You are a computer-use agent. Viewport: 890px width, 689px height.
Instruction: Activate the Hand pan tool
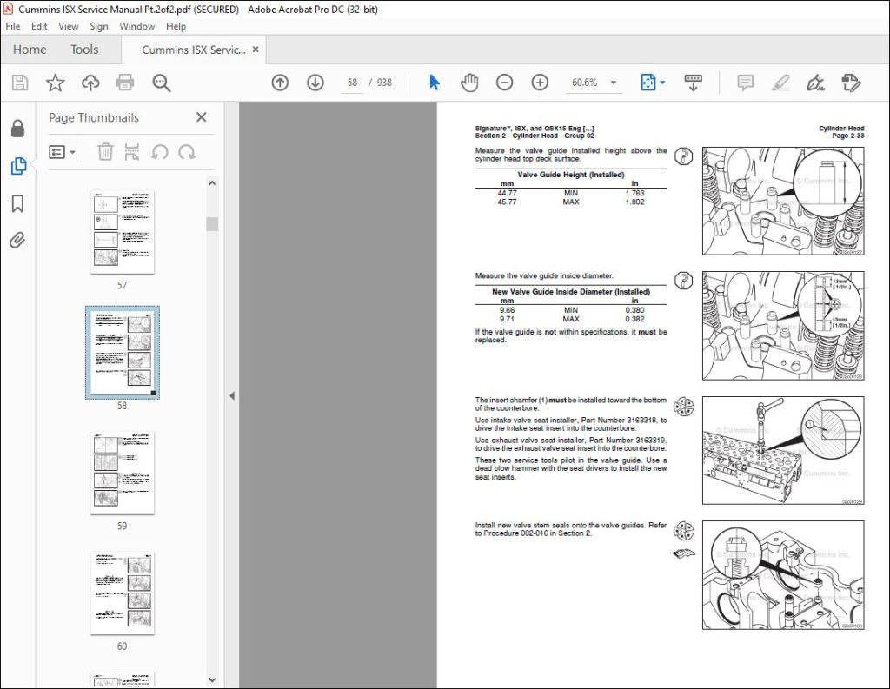[x=469, y=83]
